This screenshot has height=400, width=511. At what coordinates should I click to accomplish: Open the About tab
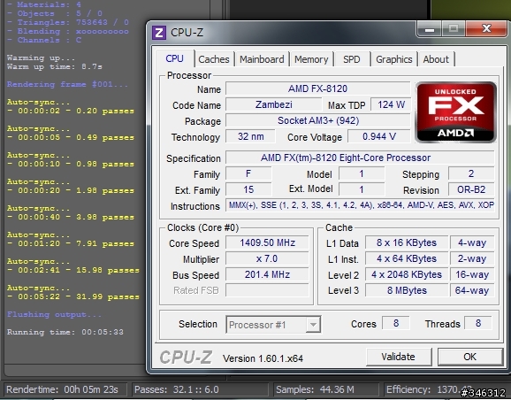[436, 59]
